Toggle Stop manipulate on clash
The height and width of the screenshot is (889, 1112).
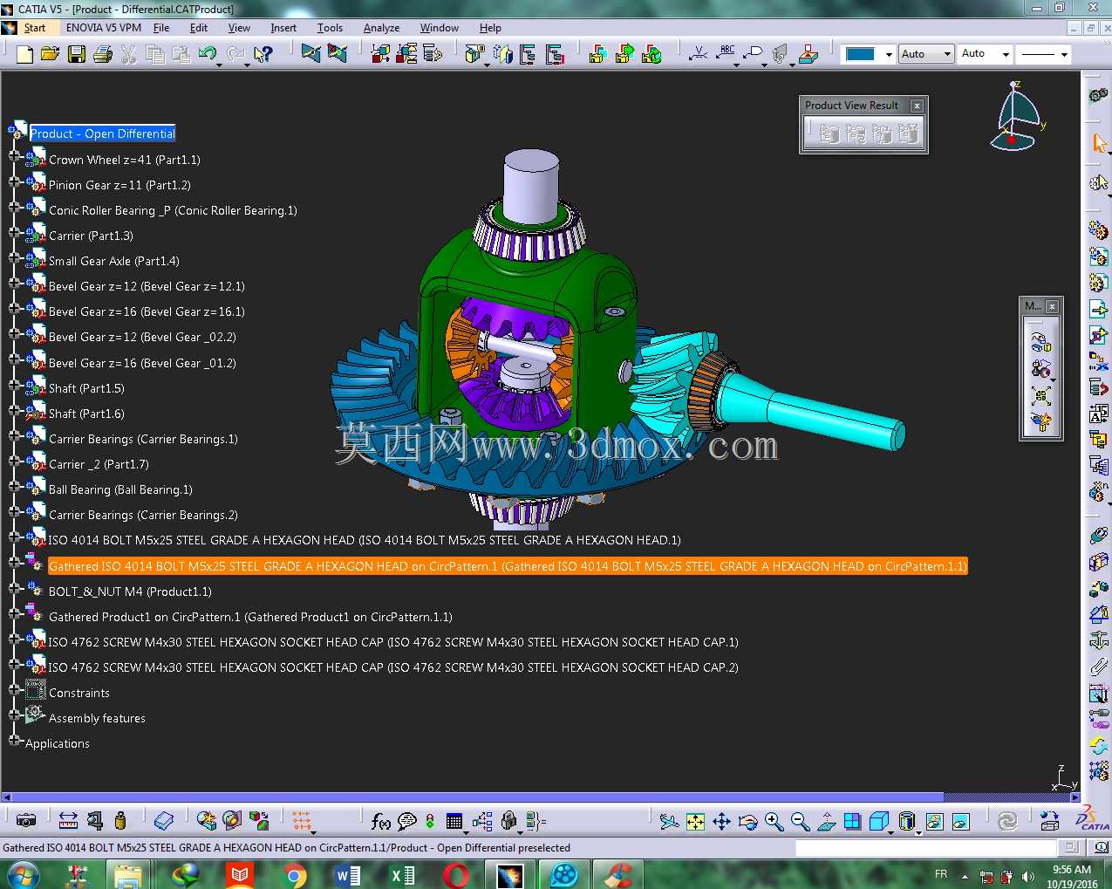tap(1040, 421)
